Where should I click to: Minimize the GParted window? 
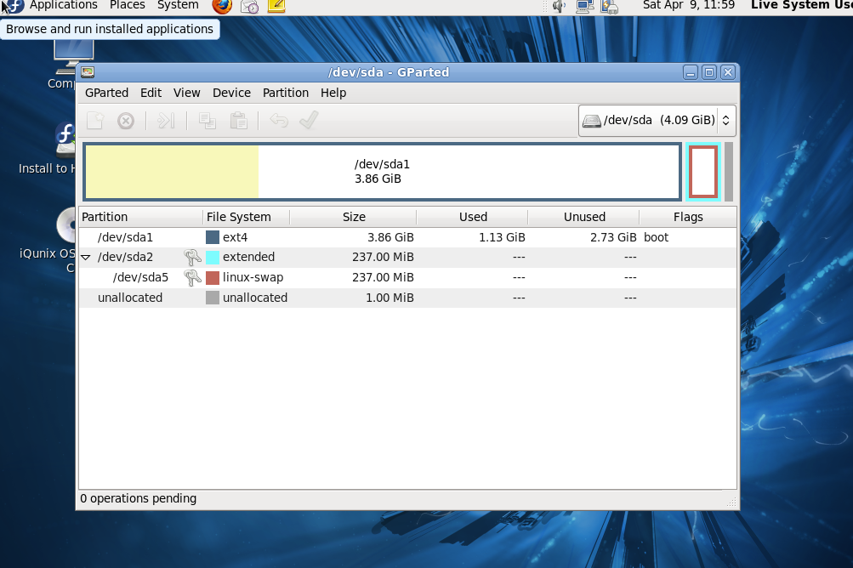pyautogui.click(x=691, y=72)
